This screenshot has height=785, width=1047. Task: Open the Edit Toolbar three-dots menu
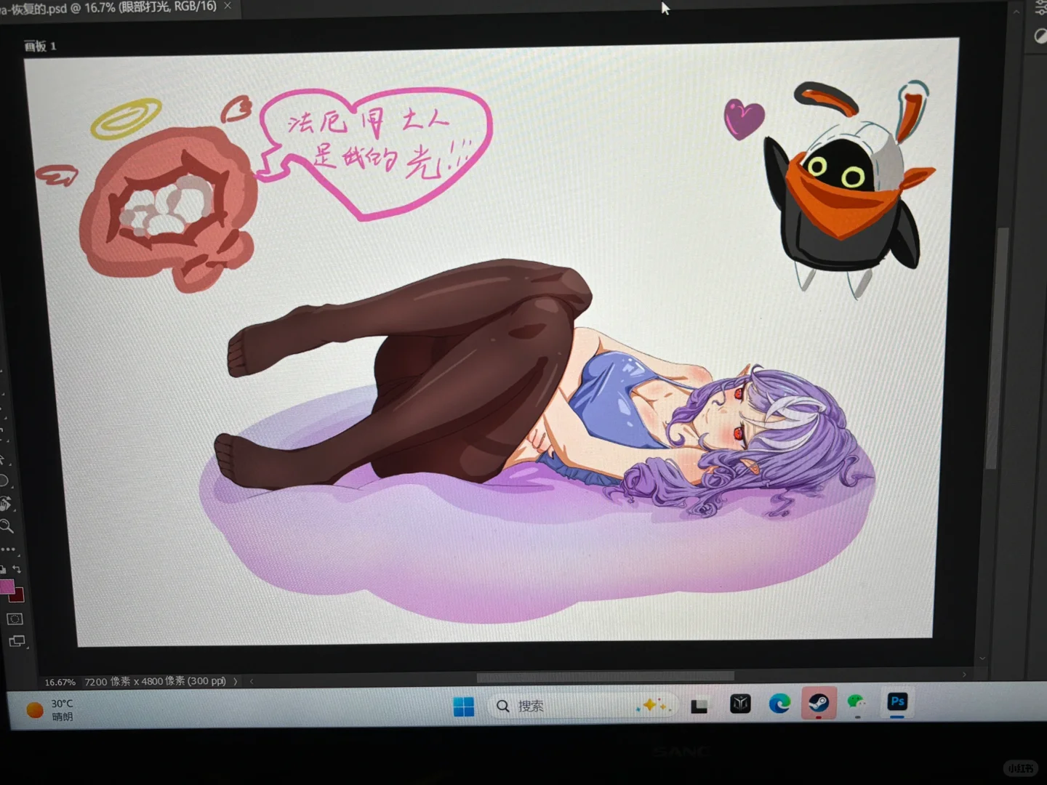(8, 549)
